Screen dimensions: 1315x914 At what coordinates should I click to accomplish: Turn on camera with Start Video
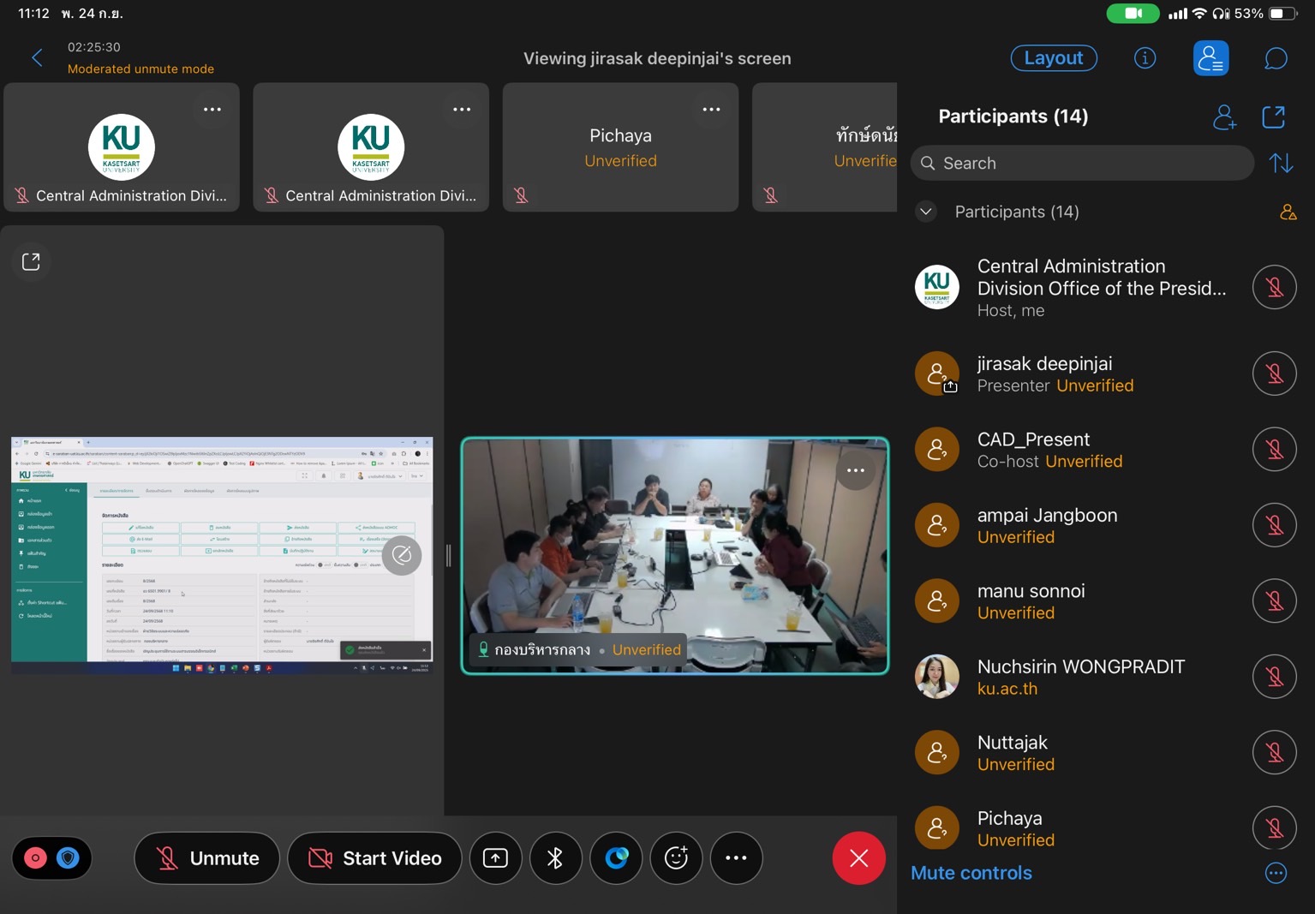[375, 857]
